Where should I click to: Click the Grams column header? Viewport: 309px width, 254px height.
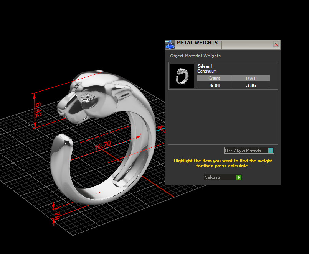click(215, 78)
